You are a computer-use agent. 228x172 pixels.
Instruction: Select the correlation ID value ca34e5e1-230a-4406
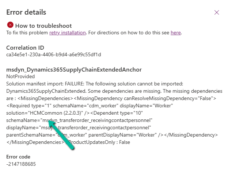click(x=54, y=55)
